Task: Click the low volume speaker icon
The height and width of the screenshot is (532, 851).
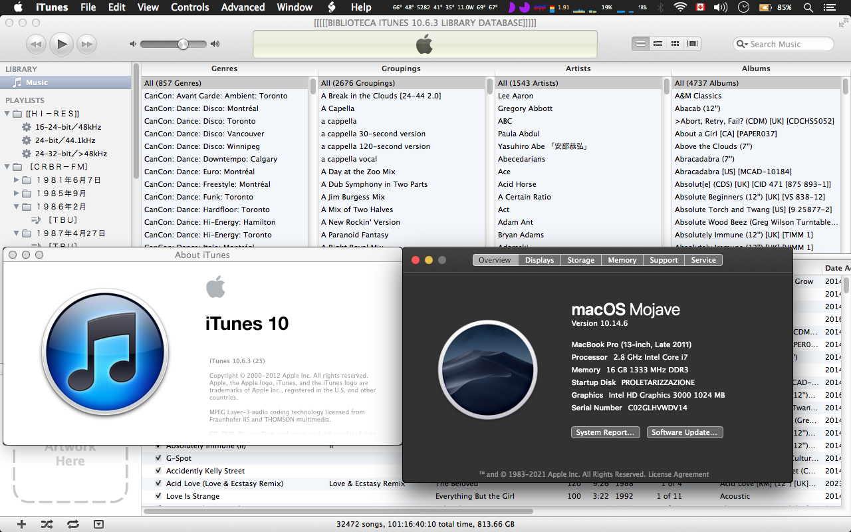Action: point(133,44)
